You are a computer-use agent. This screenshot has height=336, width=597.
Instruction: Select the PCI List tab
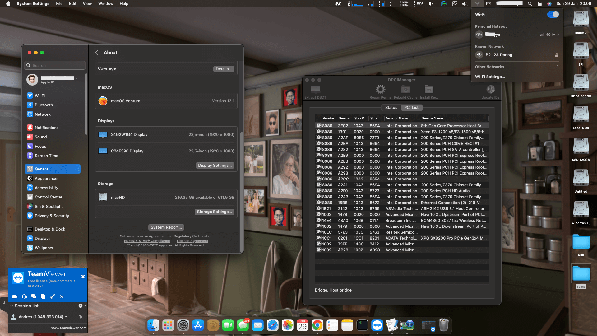tap(411, 107)
